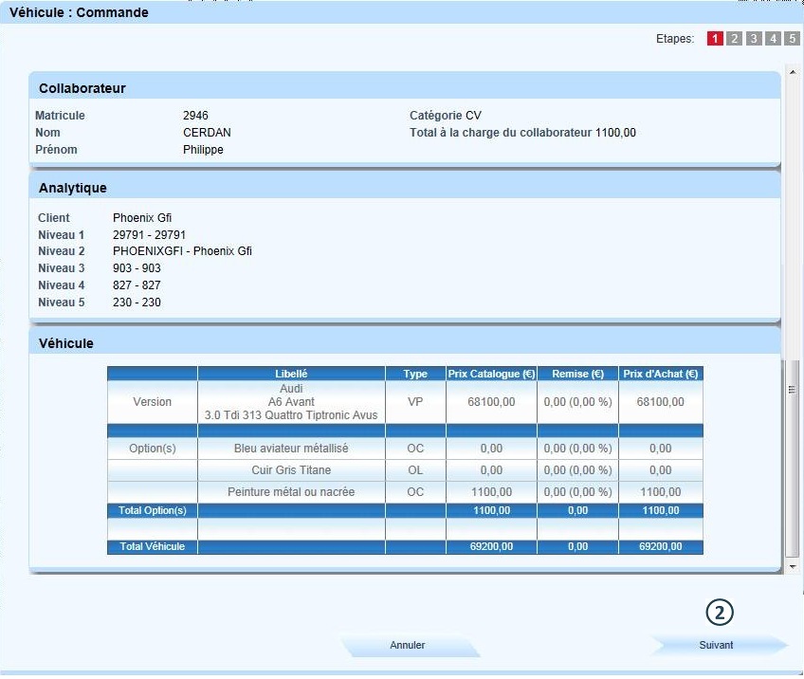Click the Prix Catalogue (€) column header

(x=491, y=374)
